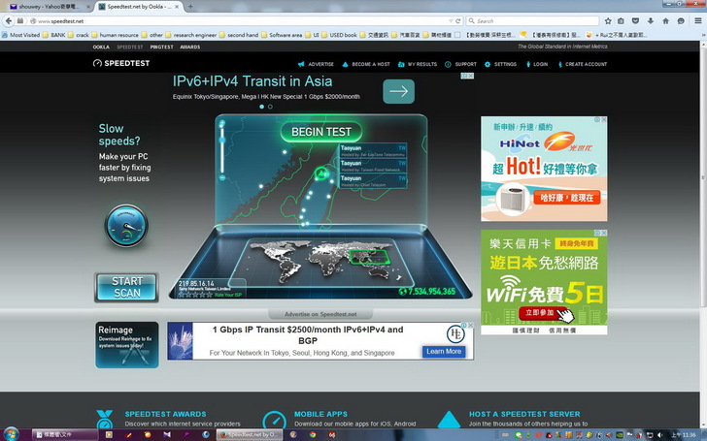Open the Chrome icon in taskbar
Screen dimensions: 707x441
[x=313, y=434]
